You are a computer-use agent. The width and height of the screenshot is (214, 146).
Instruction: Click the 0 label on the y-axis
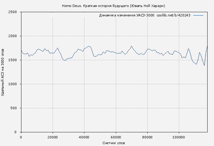[x=18, y=132]
